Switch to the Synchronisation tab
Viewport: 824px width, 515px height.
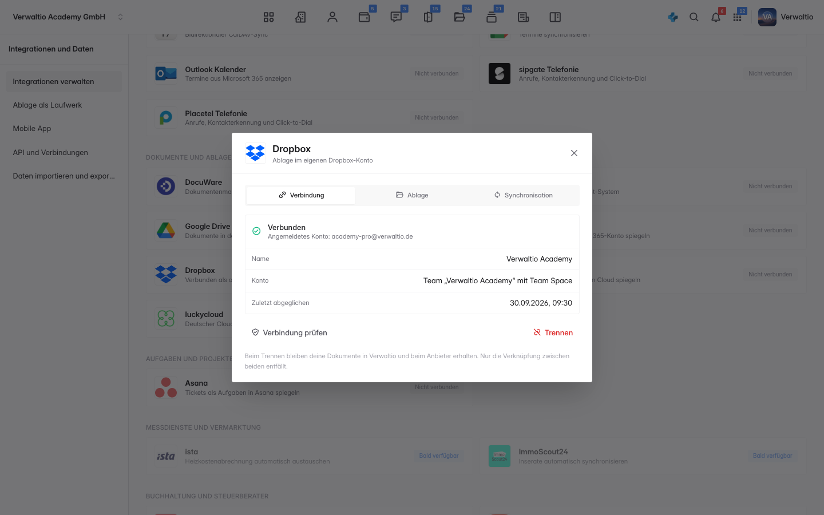pos(523,195)
